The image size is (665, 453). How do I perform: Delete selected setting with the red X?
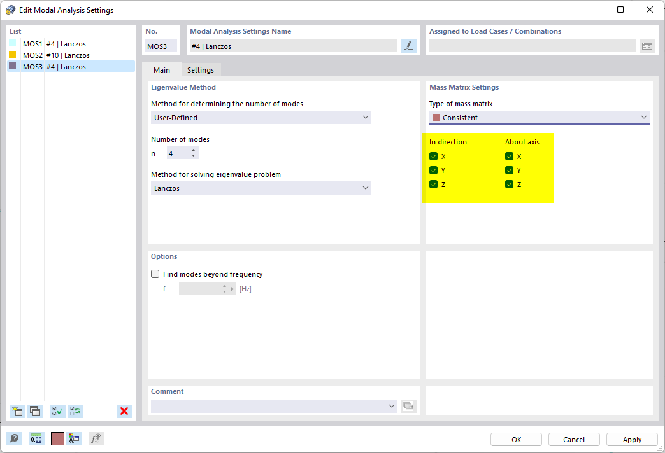[x=124, y=411]
